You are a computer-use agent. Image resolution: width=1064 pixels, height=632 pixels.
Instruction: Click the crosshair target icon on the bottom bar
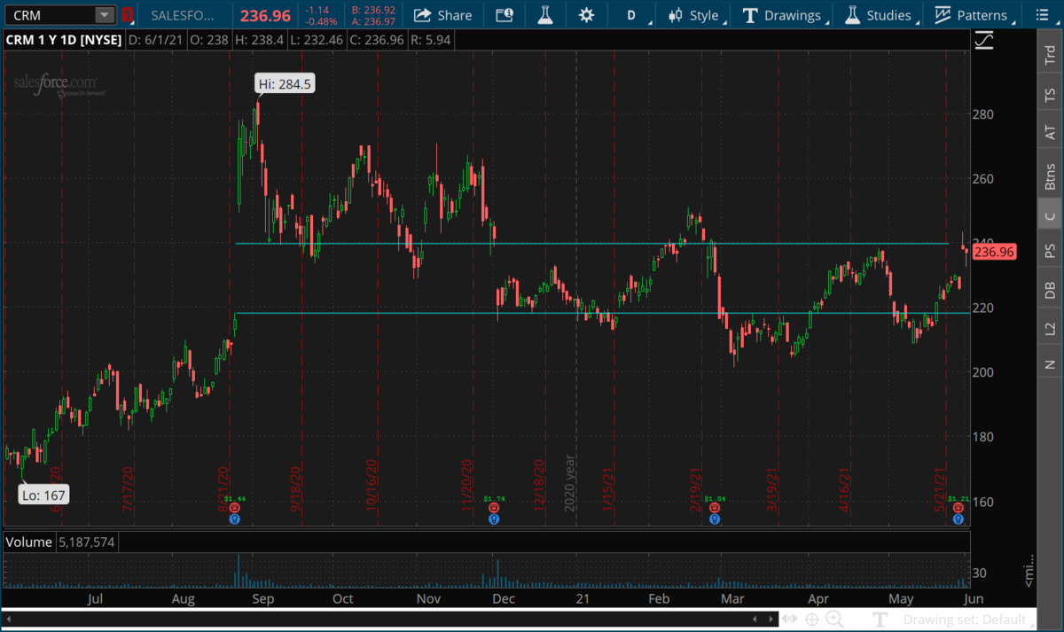click(x=811, y=620)
